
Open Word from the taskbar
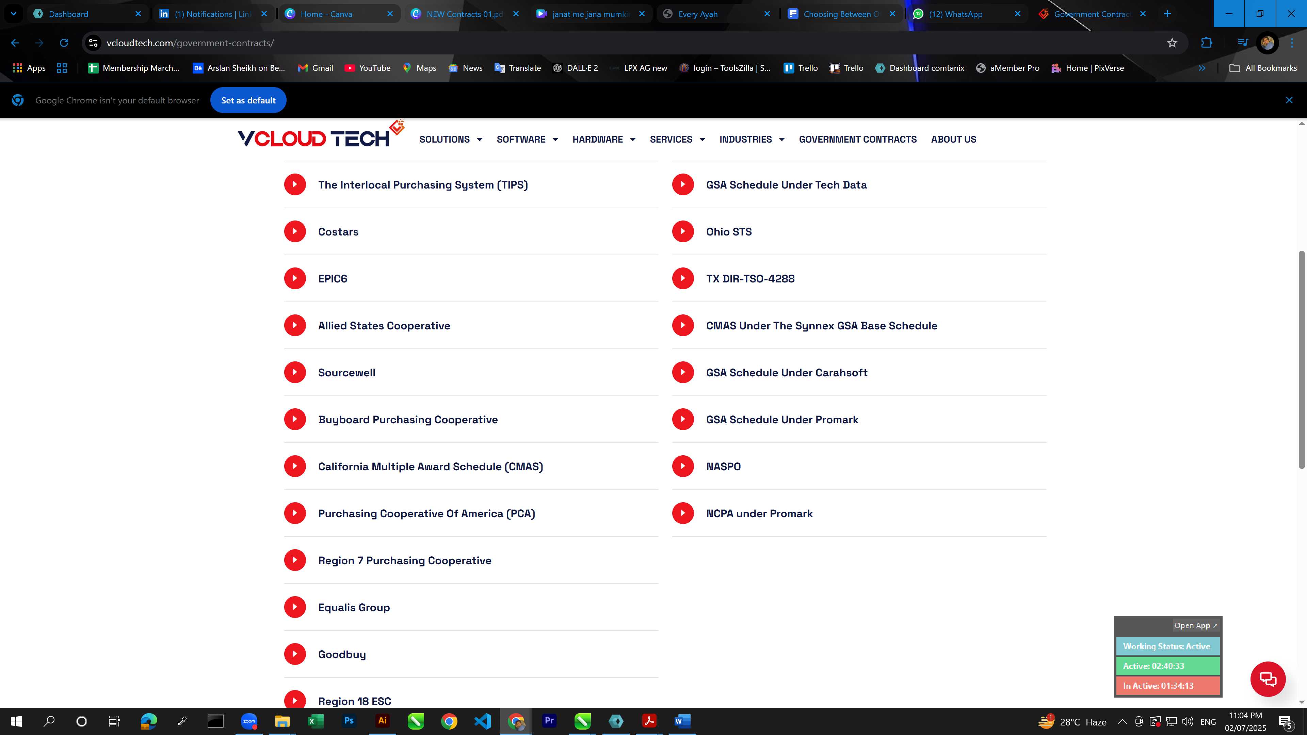pos(682,721)
